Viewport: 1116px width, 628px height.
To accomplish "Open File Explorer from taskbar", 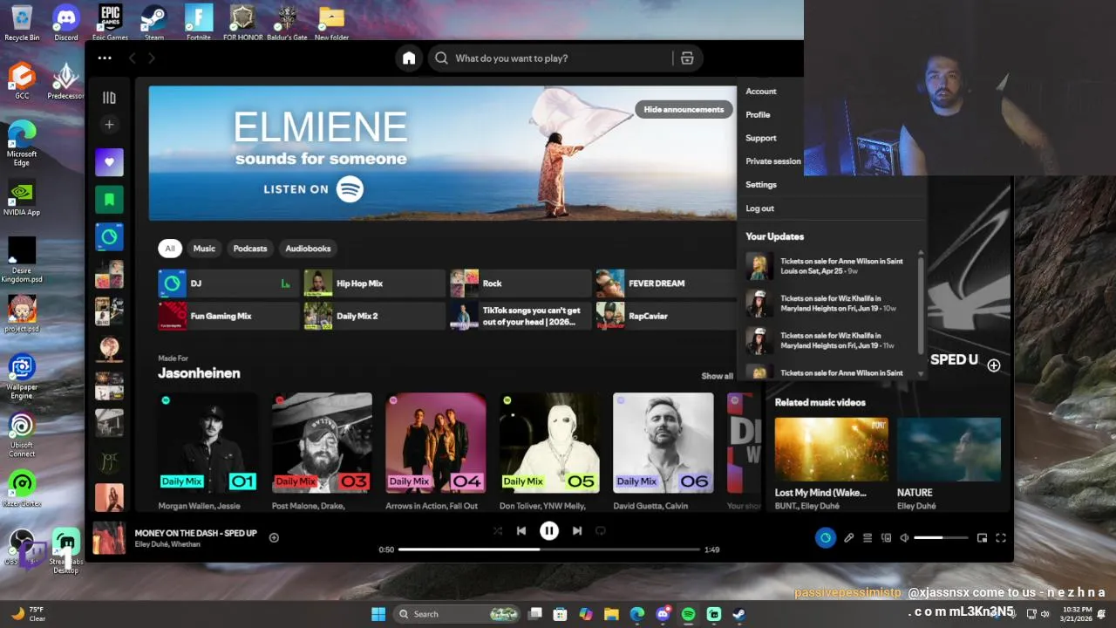I will click(611, 614).
